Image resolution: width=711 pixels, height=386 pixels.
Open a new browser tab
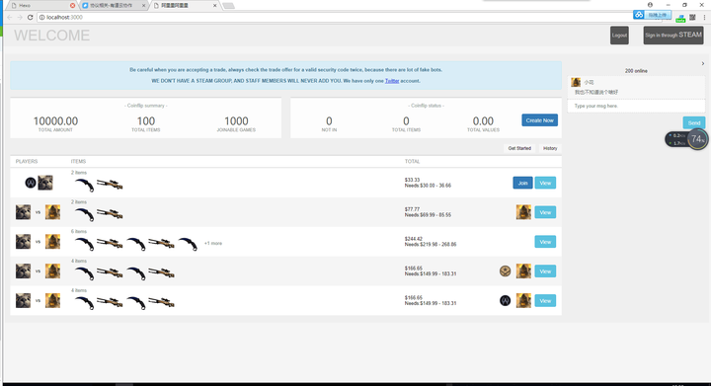click(228, 6)
